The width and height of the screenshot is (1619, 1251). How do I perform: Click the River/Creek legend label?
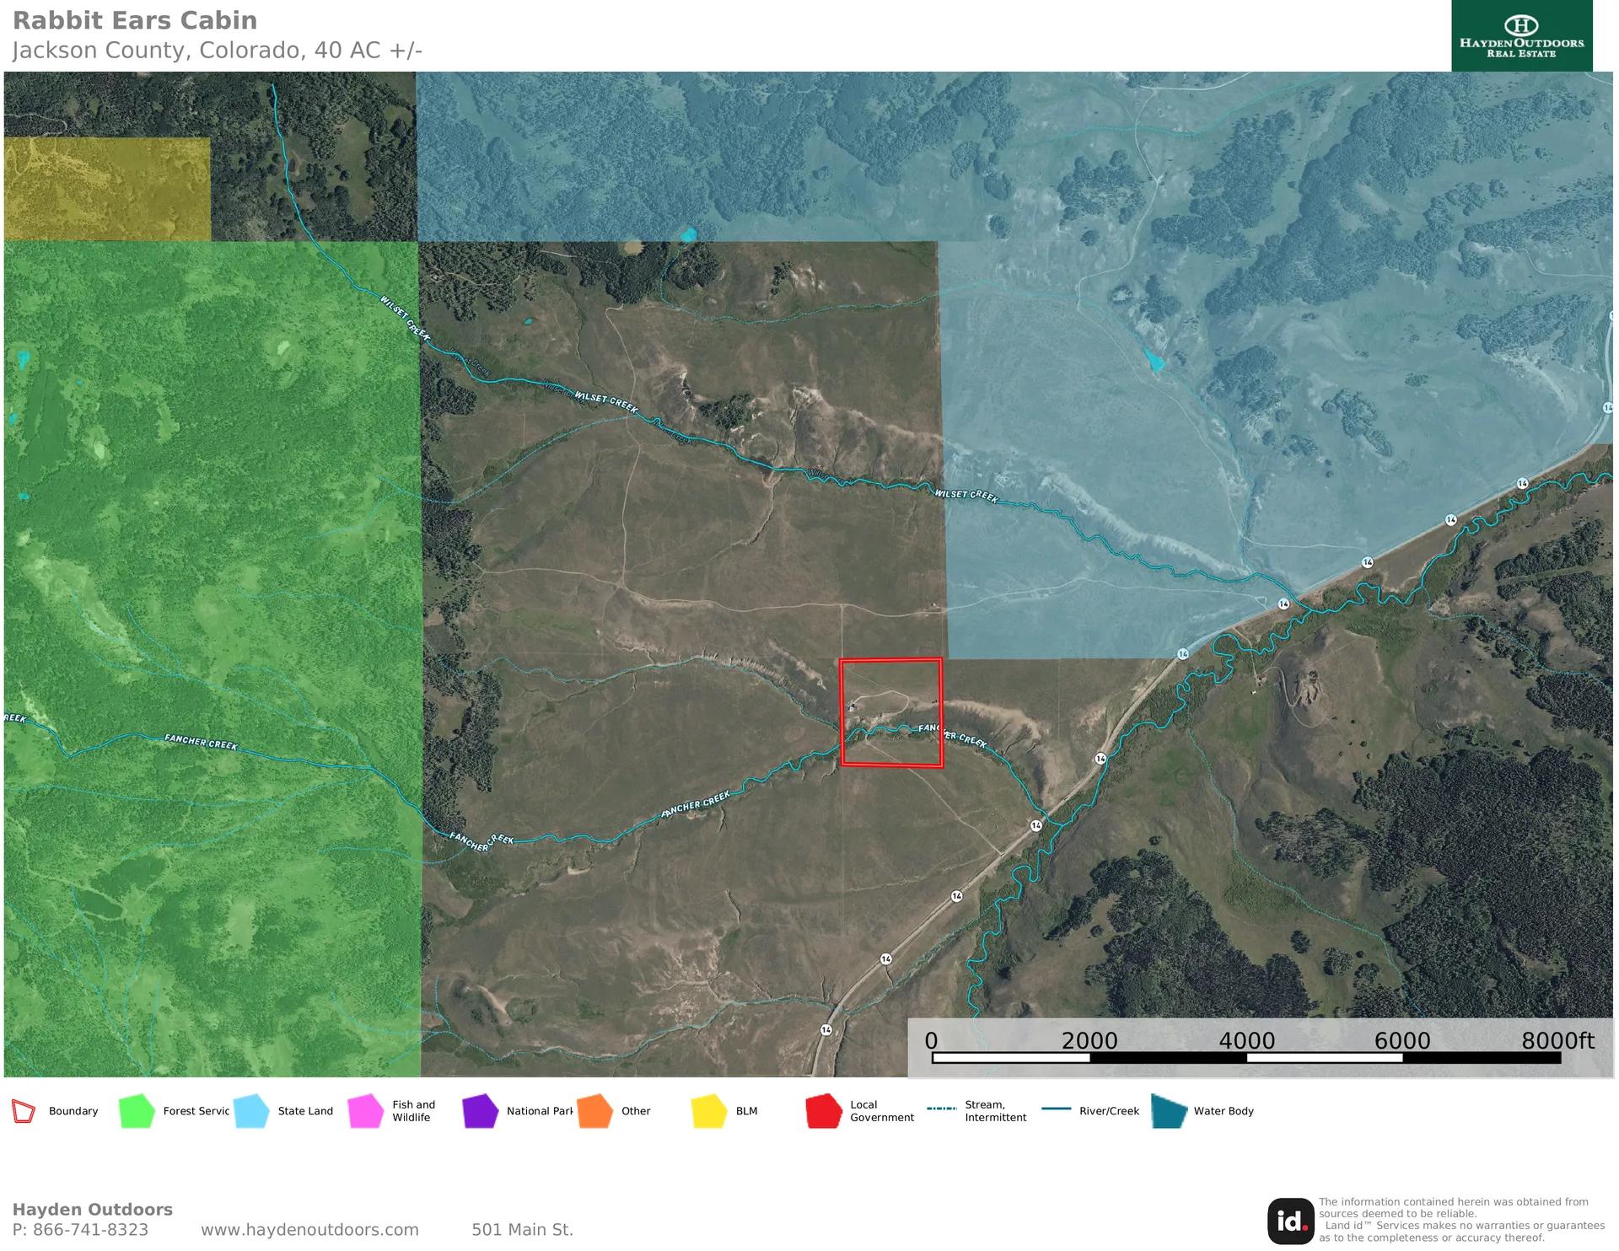[x=1109, y=1111]
